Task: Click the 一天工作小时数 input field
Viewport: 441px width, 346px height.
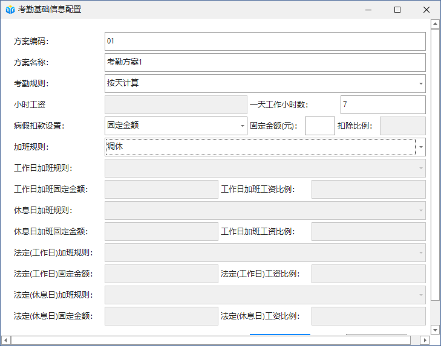Action: (x=383, y=104)
